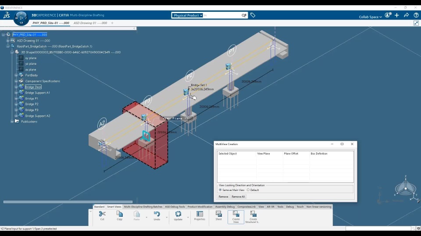Image resolution: width=421 pixels, height=236 pixels.
Task: Select Bridge Deck node
Action: (x=33, y=87)
